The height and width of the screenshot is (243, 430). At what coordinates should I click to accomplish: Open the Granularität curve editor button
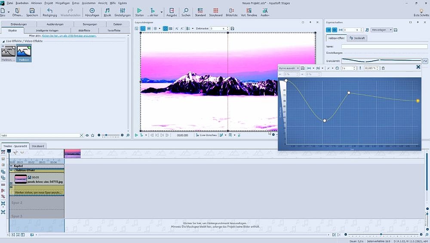(425, 61)
